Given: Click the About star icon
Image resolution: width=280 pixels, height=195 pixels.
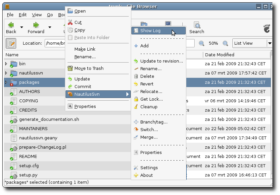Looking at the screenshot, I should [x=136, y=175].
